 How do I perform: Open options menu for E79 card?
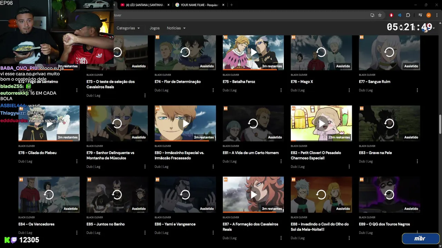click(145, 167)
